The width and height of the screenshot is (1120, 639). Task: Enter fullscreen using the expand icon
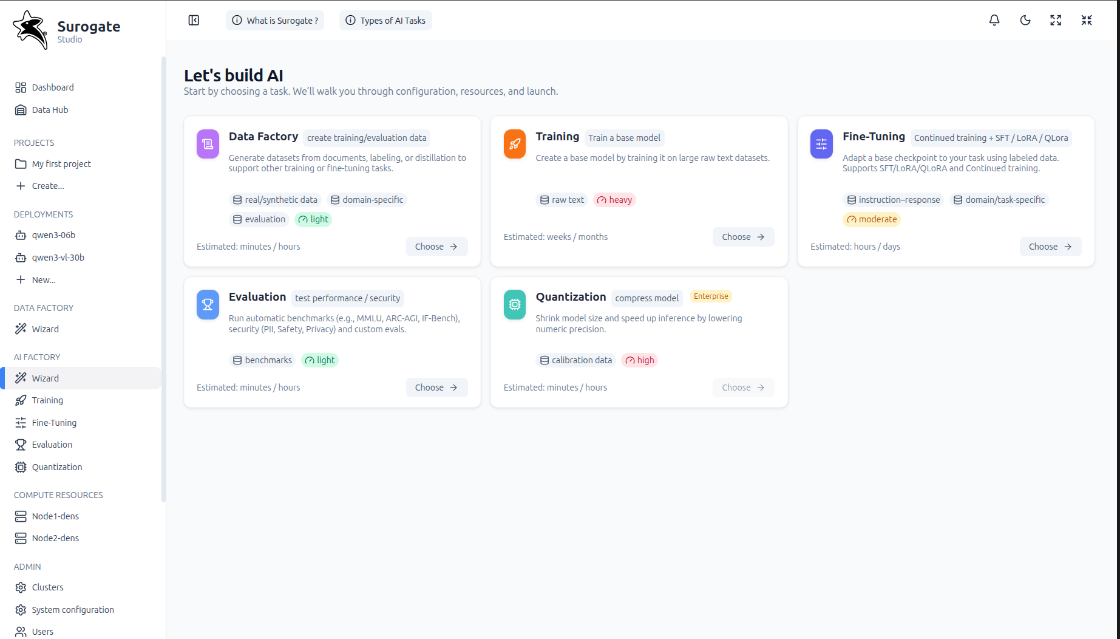1056,20
